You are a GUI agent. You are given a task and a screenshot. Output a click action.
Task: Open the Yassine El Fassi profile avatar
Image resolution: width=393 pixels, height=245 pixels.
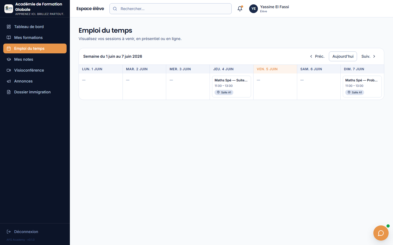254,9
